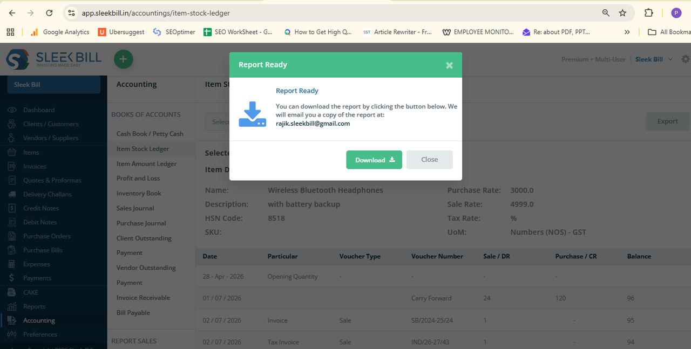
Task: Click the Voucher Number column header
Action: click(437, 256)
